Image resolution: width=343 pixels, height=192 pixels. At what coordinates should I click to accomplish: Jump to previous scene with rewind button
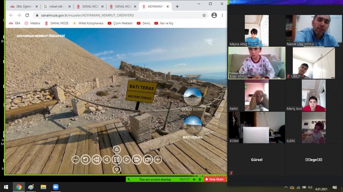point(96,160)
